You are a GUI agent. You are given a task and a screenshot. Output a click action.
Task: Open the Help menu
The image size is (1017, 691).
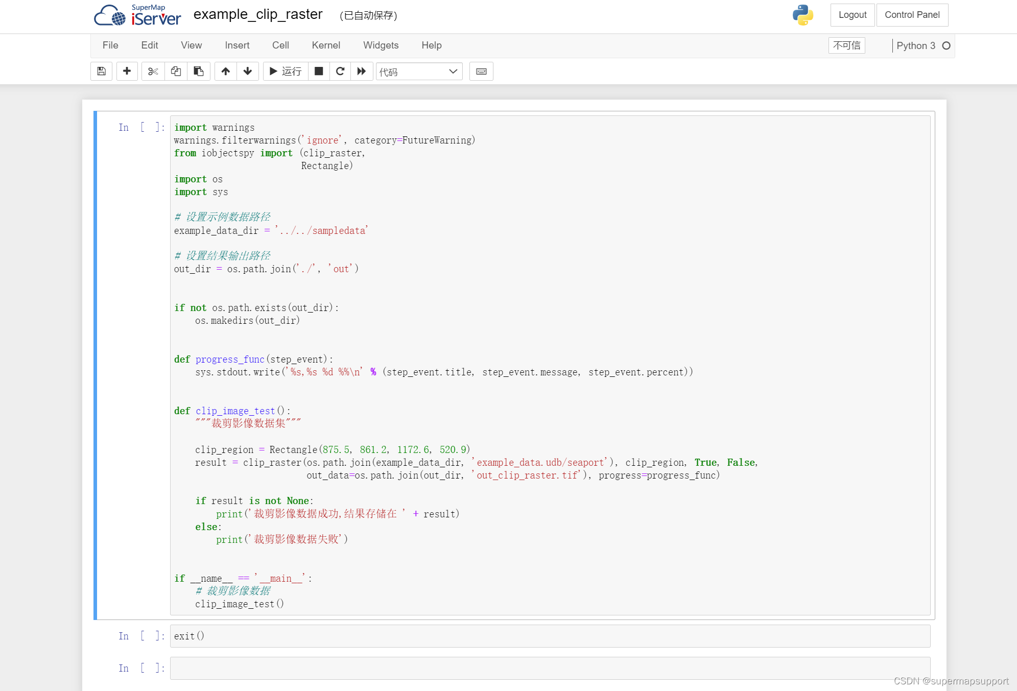[x=432, y=45]
